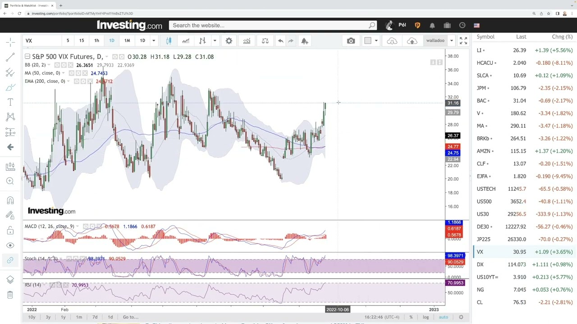Remove the EMA (200, close, 0) indicator
Image resolution: width=577 pixels, height=324 pixels.
click(90, 81)
